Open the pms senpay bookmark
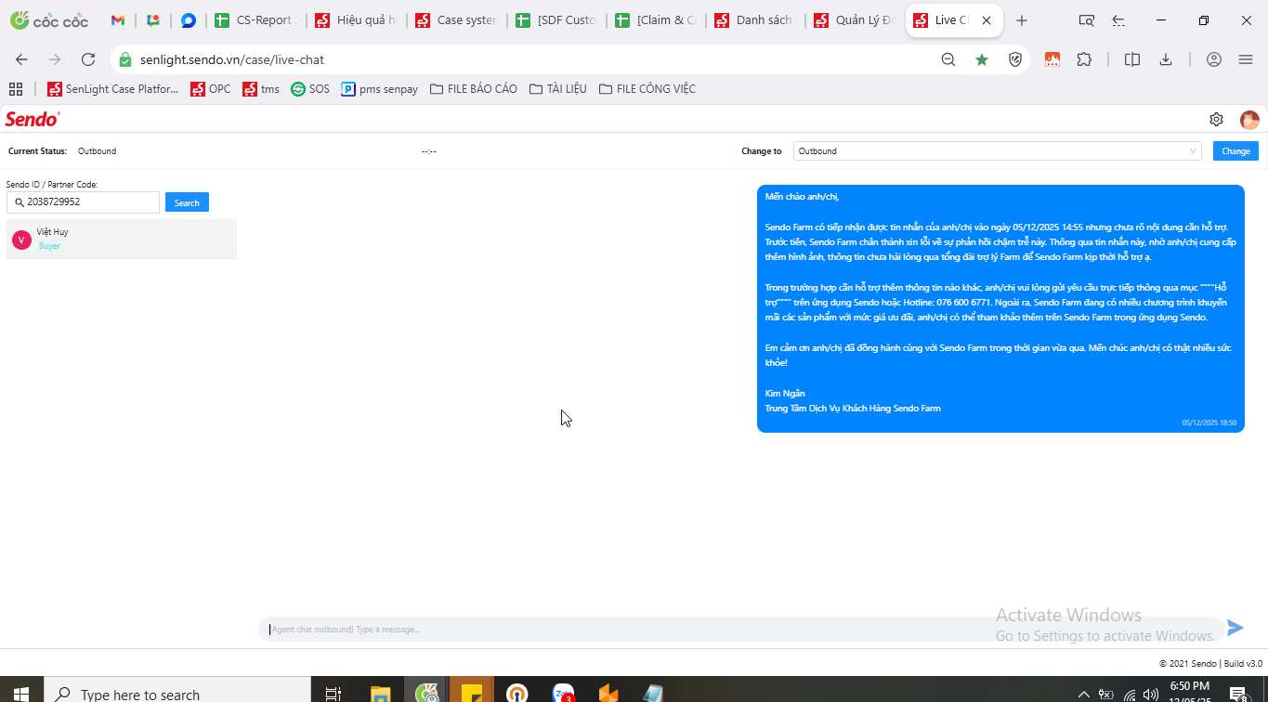Image resolution: width=1268 pixels, height=702 pixels. coord(380,89)
